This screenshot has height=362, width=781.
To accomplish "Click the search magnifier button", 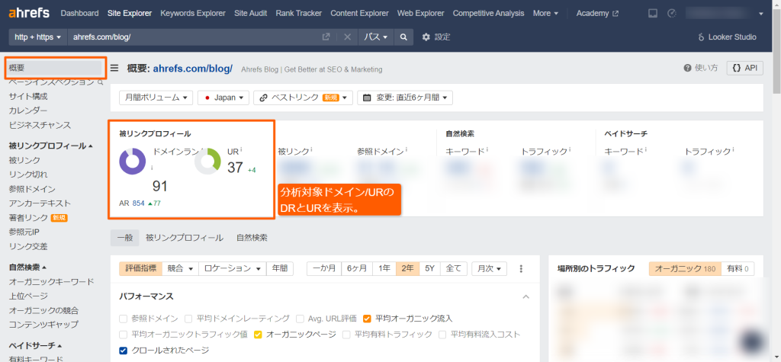I will click(x=403, y=37).
